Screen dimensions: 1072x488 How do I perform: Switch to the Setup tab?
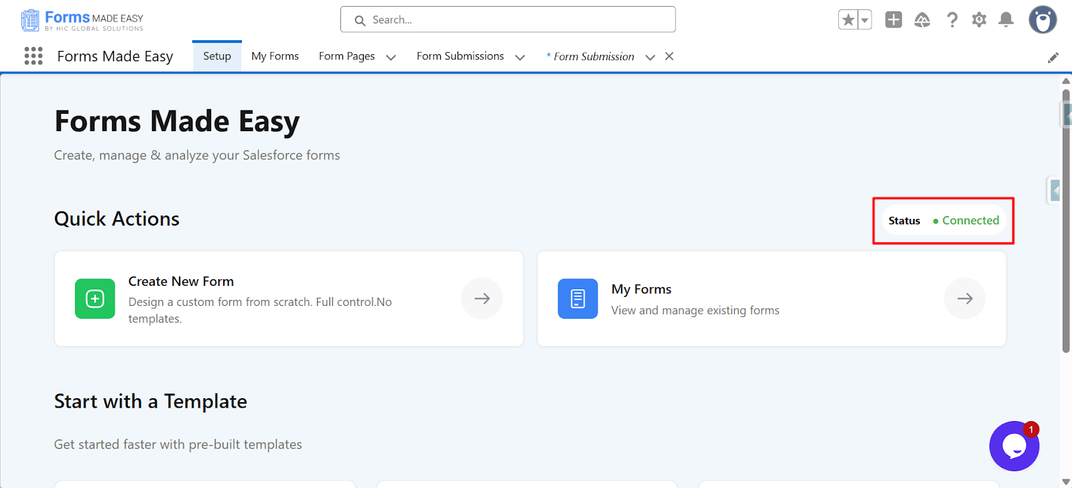coord(217,56)
